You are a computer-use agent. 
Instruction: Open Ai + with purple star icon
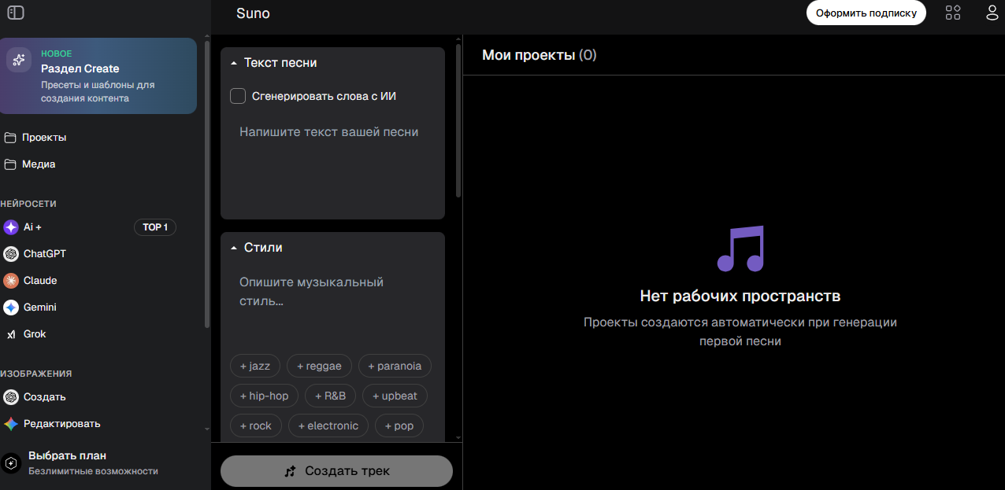point(11,227)
